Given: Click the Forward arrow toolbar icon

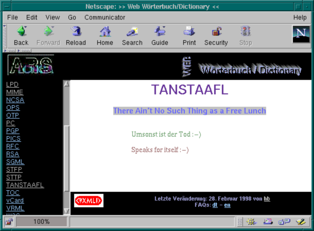Looking at the screenshot, I should pyautogui.click(x=48, y=31).
